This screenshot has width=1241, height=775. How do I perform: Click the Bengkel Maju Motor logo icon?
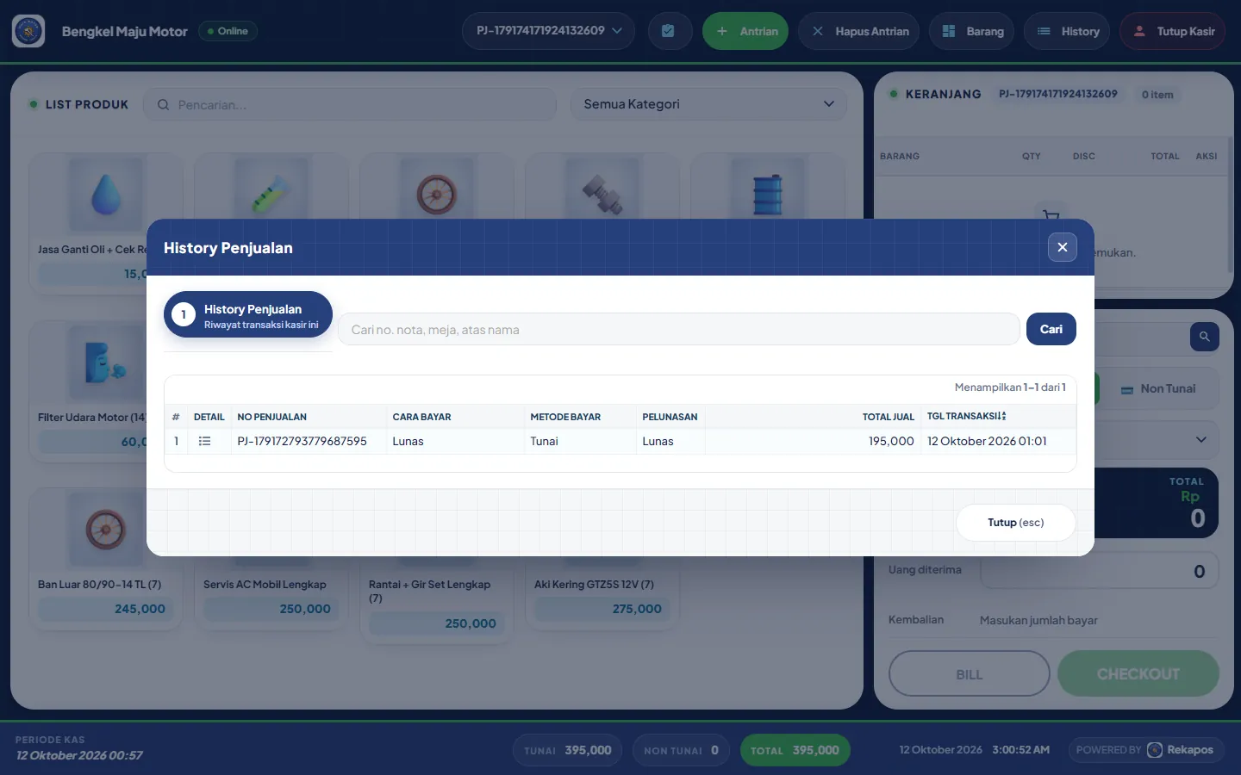click(x=28, y=31)
